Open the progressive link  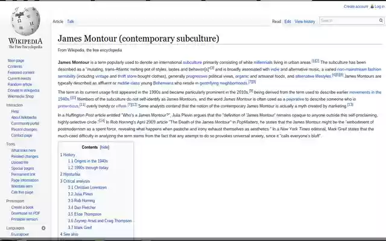[197, 77]
